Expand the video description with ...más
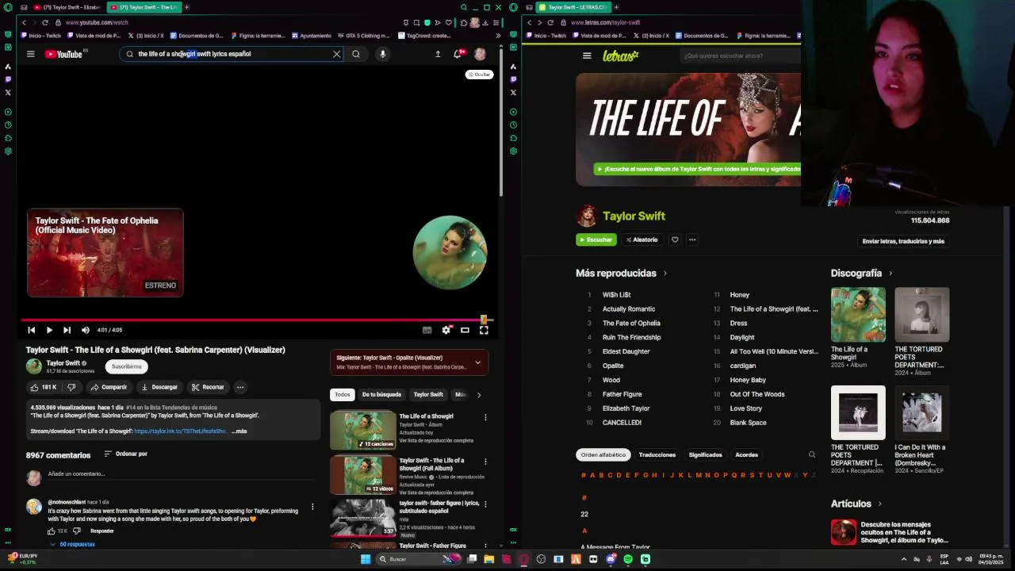This screenshot has height=571, width=1015. tap(239, 431)
